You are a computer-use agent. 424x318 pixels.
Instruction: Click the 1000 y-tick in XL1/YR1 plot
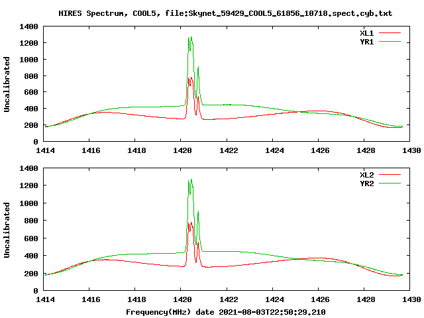click(x=28, y=60)
